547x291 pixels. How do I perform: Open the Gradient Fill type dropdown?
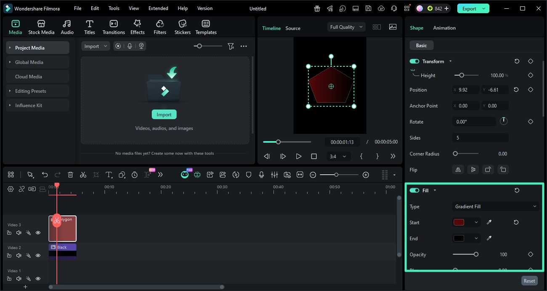point(495,206)
